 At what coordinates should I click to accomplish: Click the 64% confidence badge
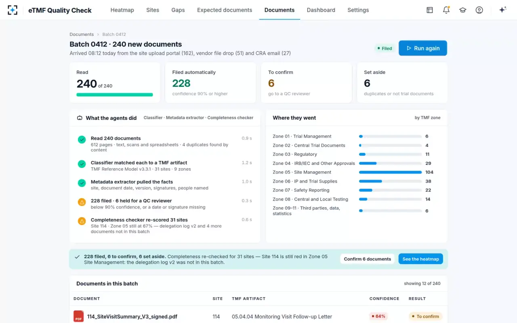pos(378,317)
